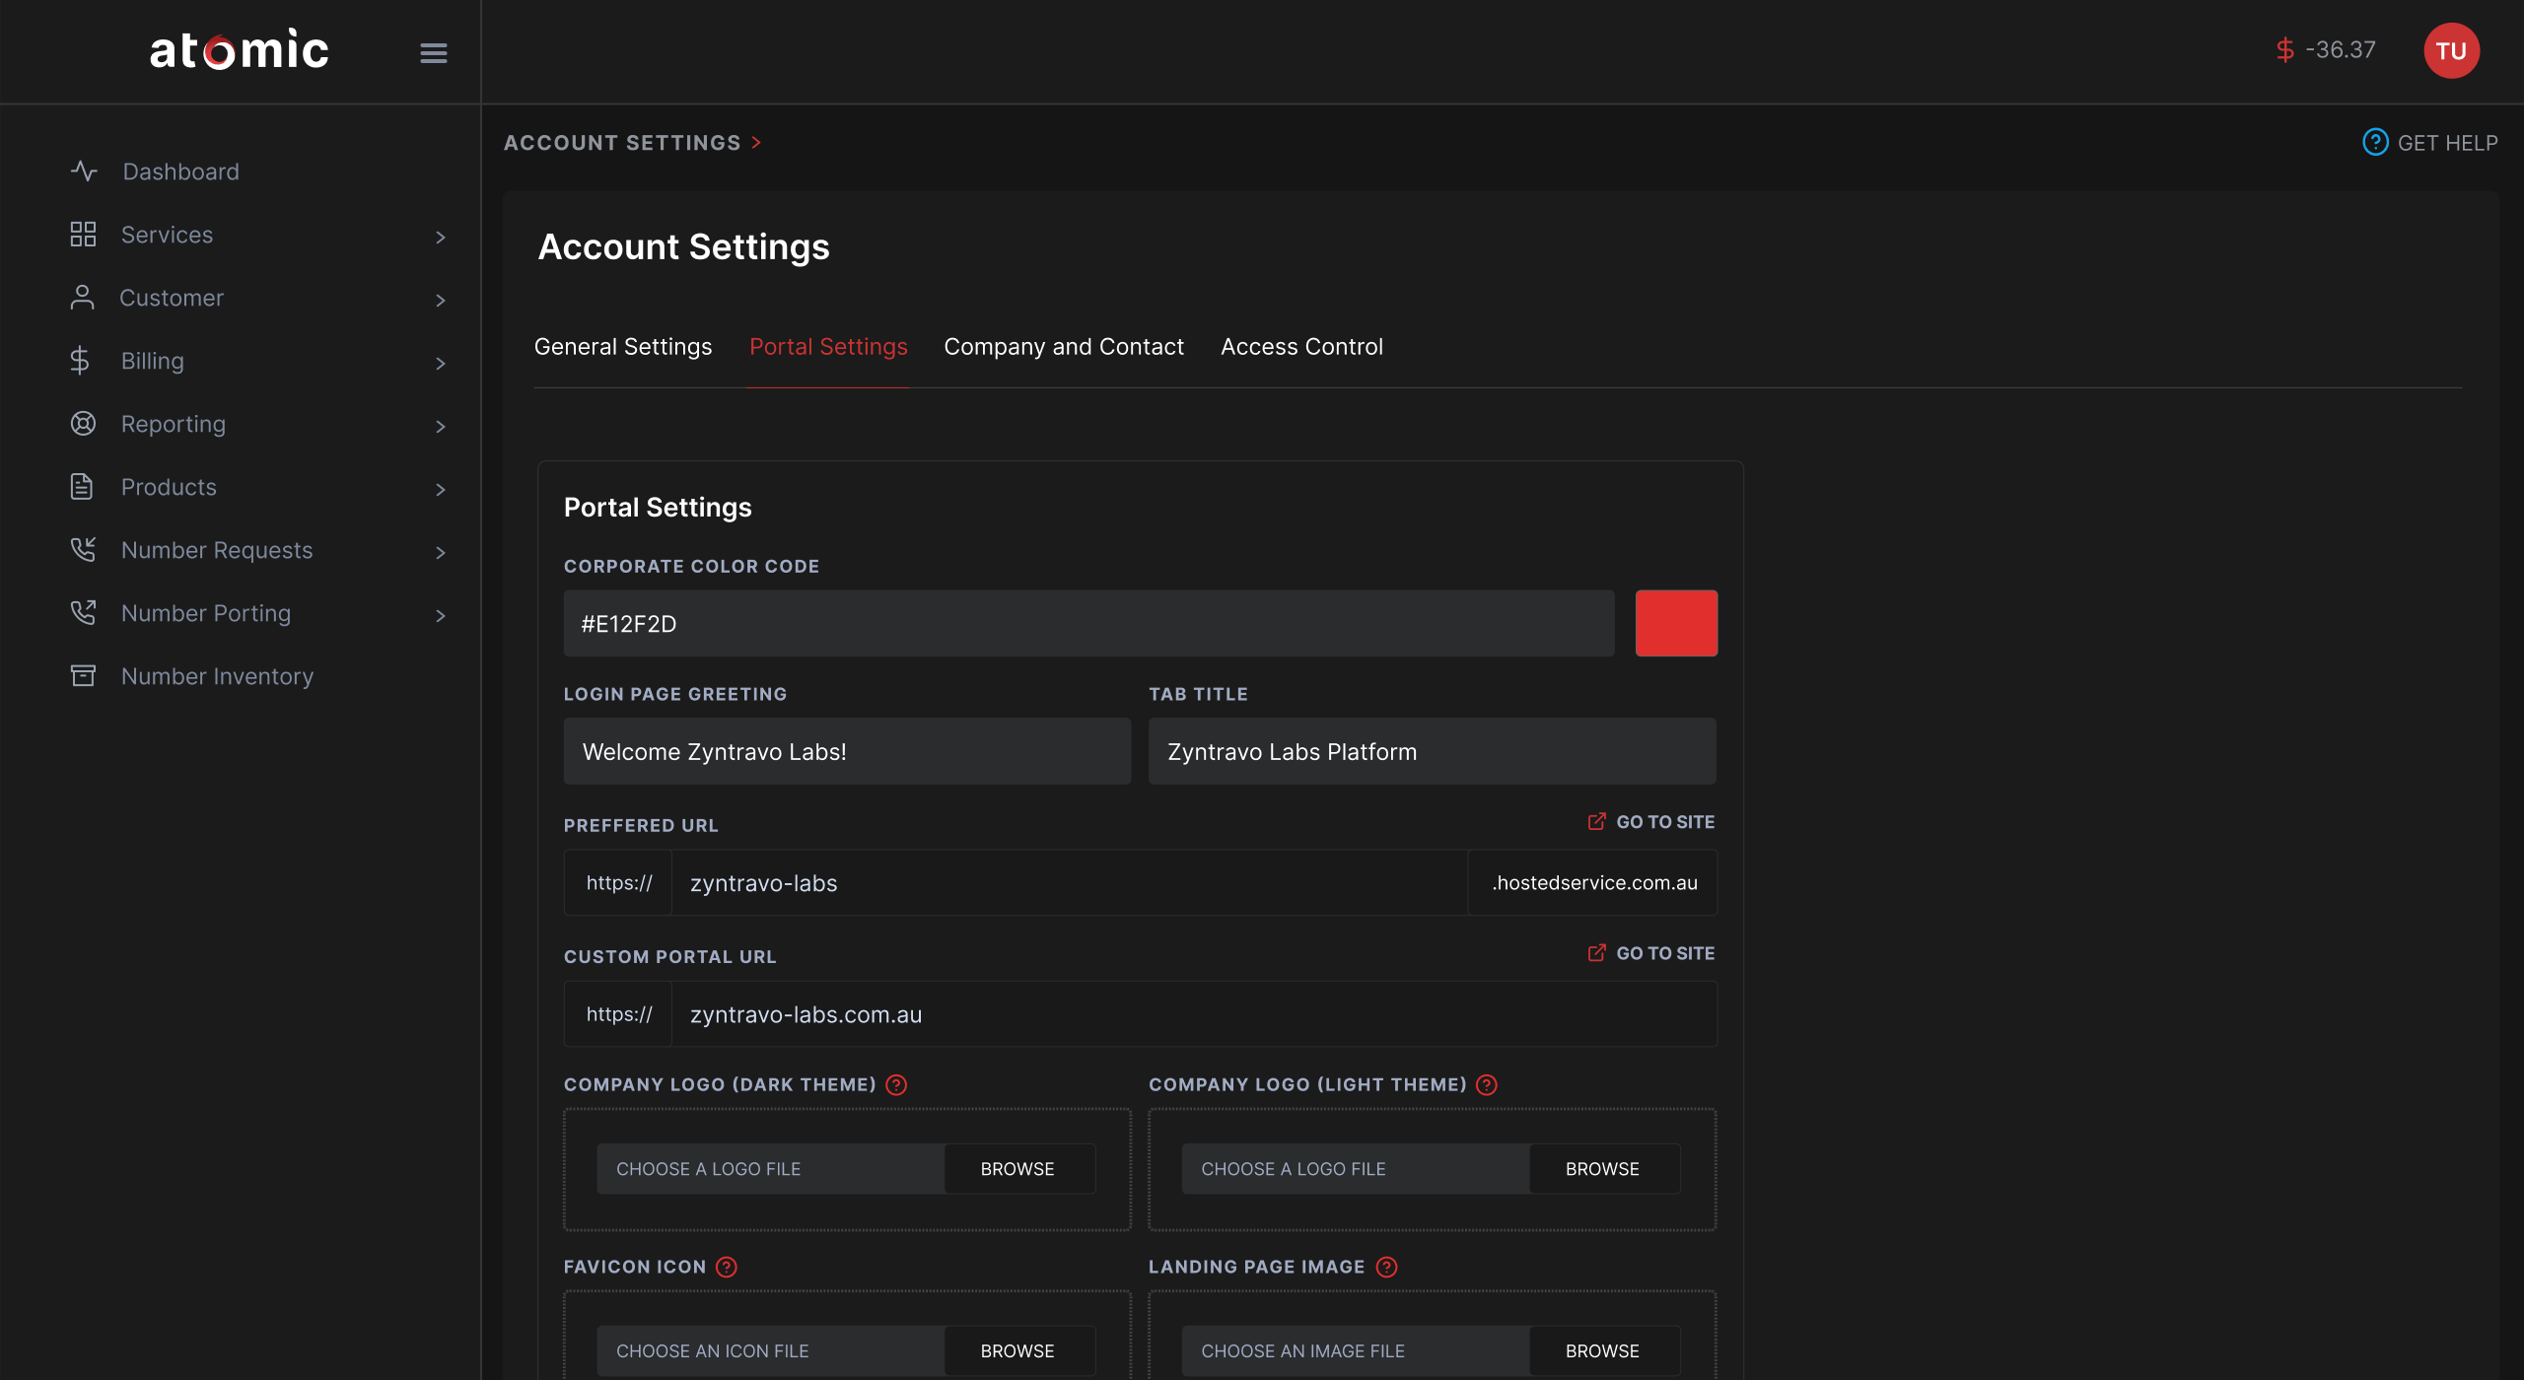Expand the Services sidebar menu
The height and width of the screenshot is (1380, 2524).
(x=440, y=237)
